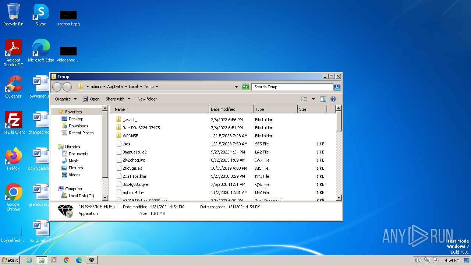The width and height of the screenshot is (471, 265).
Task: Toggle the preview pane button
Action: pos(323,99)
